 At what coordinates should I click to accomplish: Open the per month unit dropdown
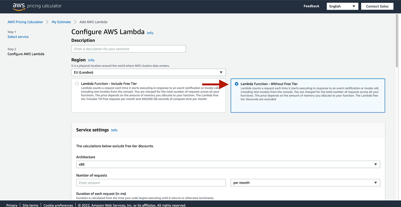[305, 183]
